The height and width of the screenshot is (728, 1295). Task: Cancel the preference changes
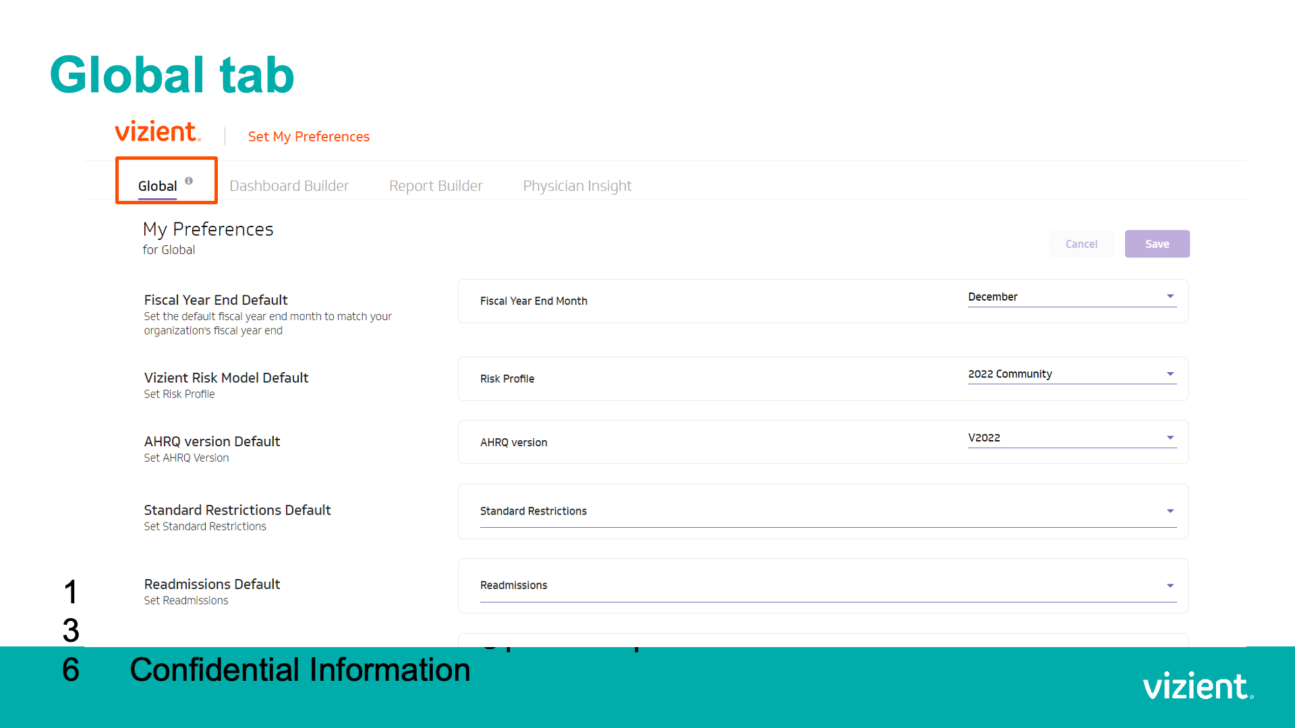(1081, 244)
